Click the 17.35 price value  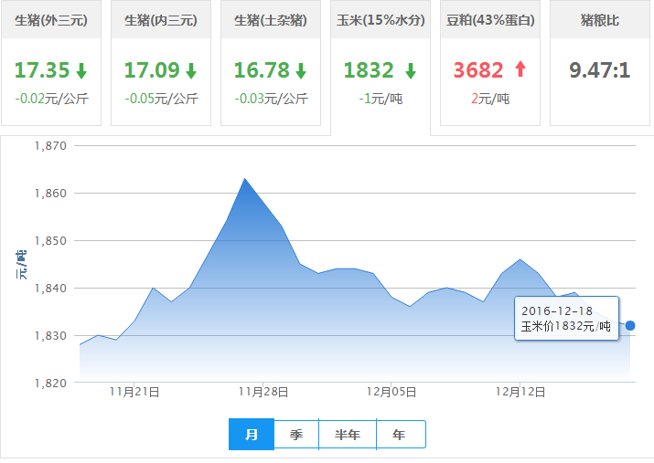[x=42, y=70]
